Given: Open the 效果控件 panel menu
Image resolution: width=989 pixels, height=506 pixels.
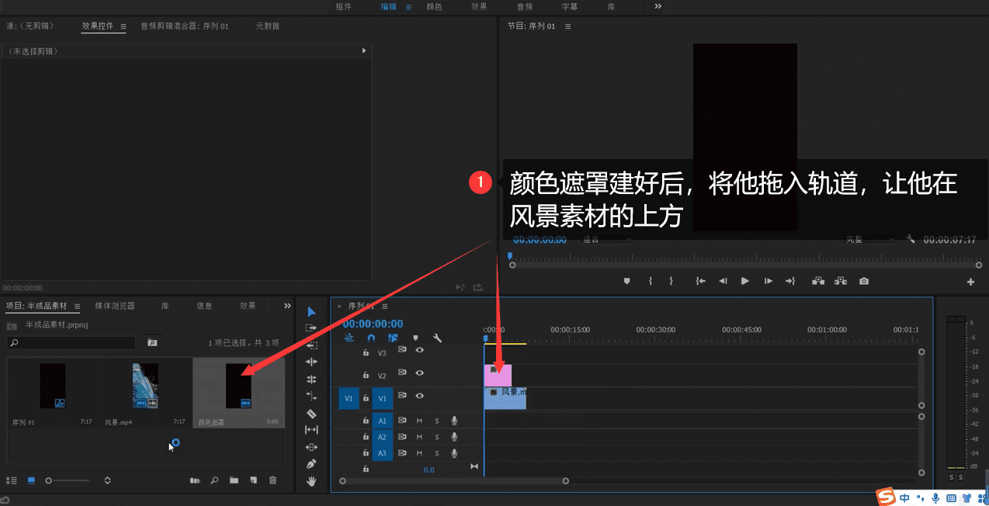Looking at the screenshot, I should (123, 26).
